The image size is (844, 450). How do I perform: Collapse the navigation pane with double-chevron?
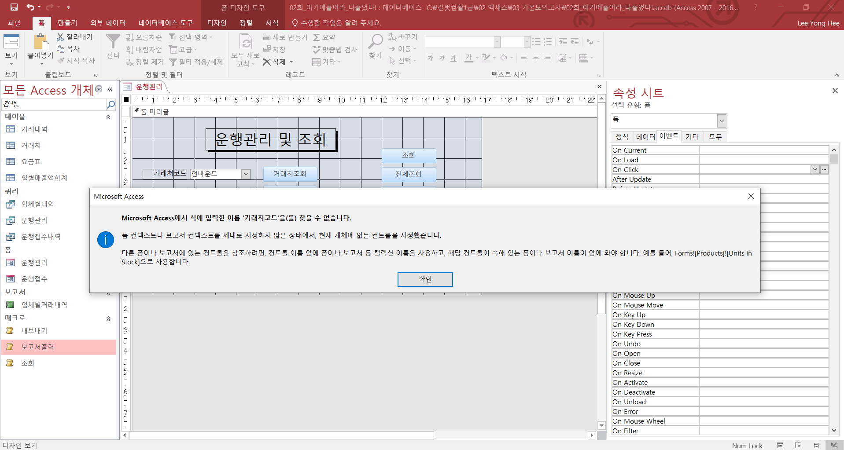tap(110, 89)
